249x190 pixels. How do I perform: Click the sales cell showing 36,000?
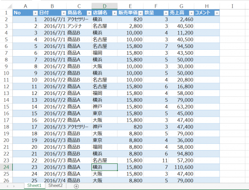181,140
